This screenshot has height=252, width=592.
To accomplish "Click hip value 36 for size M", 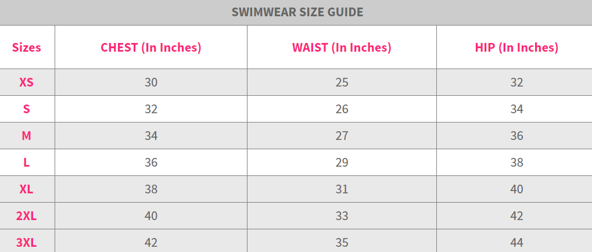I will 516,135.
